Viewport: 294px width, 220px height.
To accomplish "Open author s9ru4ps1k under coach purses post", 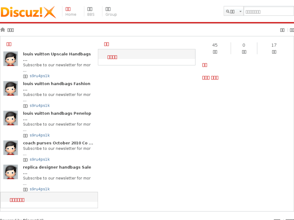I will pyautogui.click(x=40, y=159).
